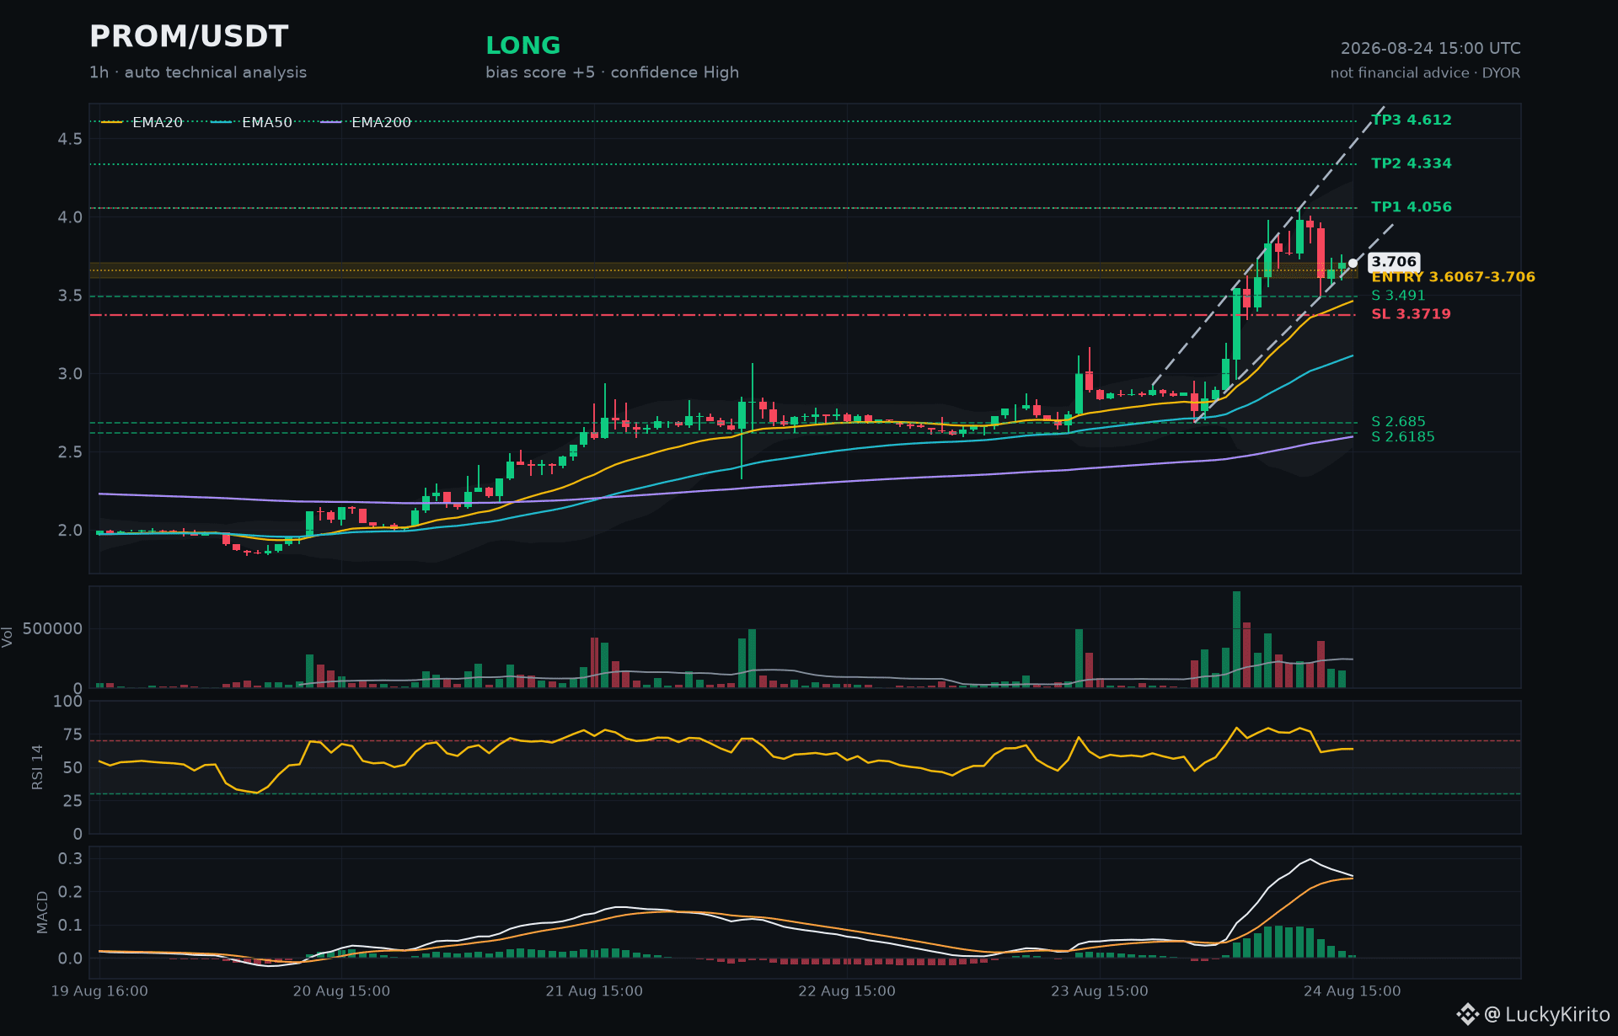This screenshot has height=1036, width=1618.
Task: Click the red SL 3.3719 stop-loss label
Action: click(1411, 314)
